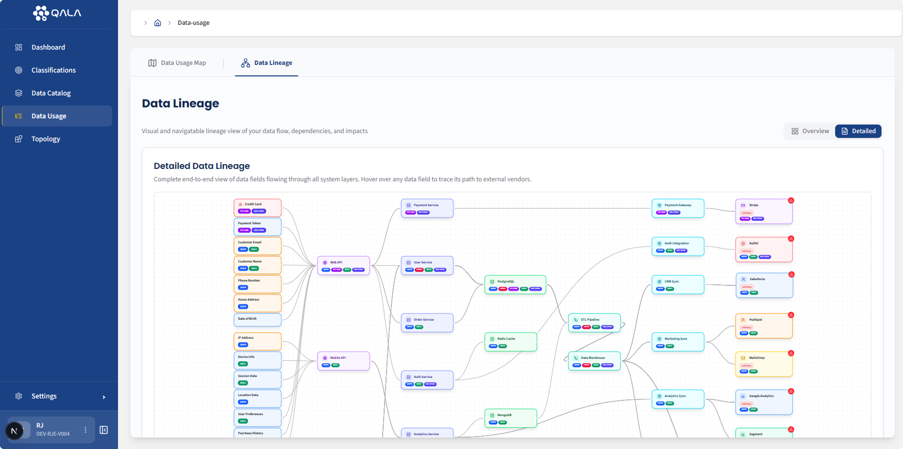Enable the Detailed lineage view
Image resolution: width=903 pixels, height=449 pixels.
pos(858,131)
